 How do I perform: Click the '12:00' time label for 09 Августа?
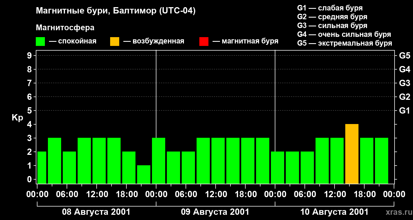point(216,194)
